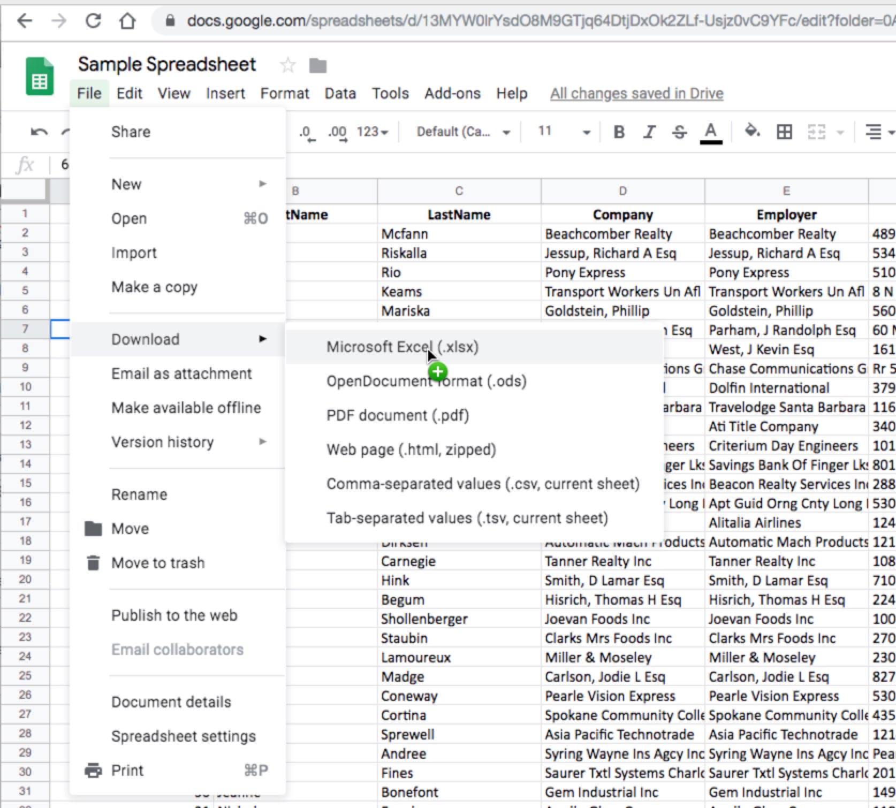Viewport: 896px width, 808px height.
Task: Open the File menu
Action: 89,94
